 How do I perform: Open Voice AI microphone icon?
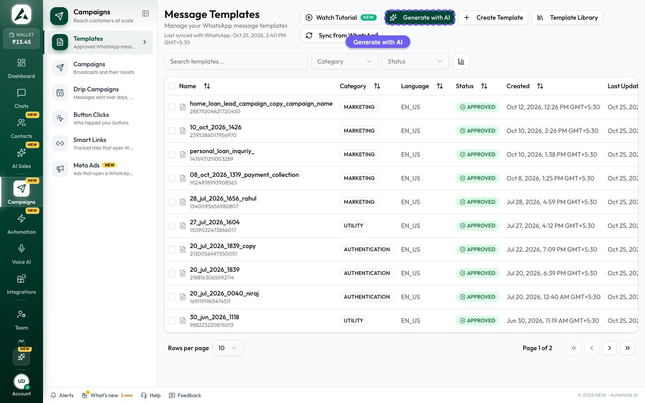click(x=21, y=249)
